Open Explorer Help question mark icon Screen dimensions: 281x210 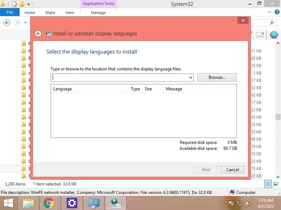click(277, 12)
